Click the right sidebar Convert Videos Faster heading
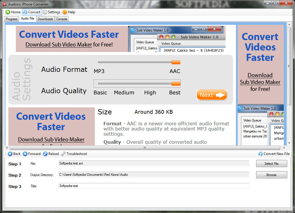295x213 pixels. (x=260, y=47)
